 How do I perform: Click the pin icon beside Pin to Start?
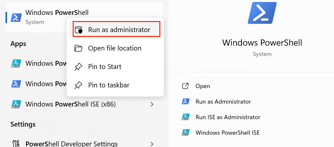pyautogui.click(x=78, y=67)
